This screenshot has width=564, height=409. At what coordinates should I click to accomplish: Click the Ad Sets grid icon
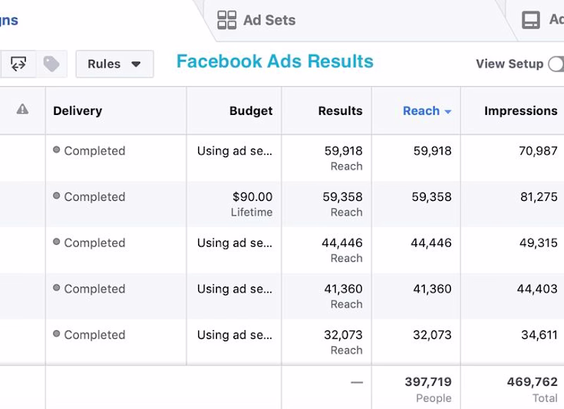click(227, 20)
